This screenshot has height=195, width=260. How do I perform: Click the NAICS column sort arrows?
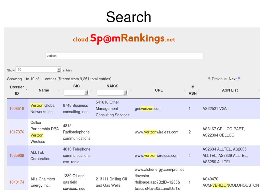(131, 90)
